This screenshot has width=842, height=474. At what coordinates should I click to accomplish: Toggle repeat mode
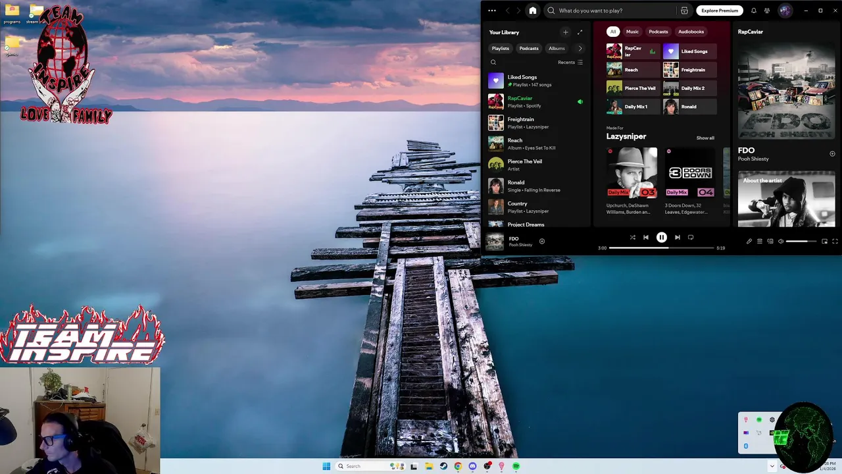coord(691,238)
